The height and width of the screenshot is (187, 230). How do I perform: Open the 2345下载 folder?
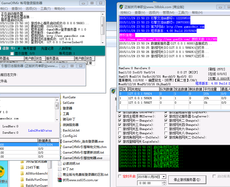tap(33, 167)
